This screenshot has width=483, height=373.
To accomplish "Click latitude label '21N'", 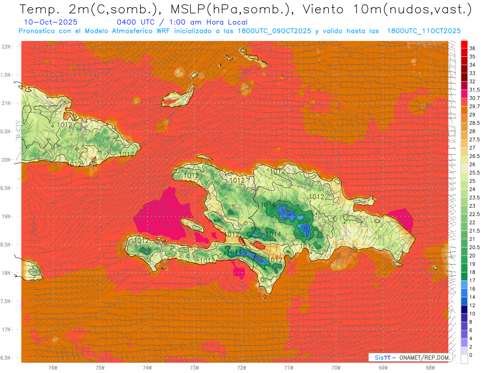I will pos(6,103).
